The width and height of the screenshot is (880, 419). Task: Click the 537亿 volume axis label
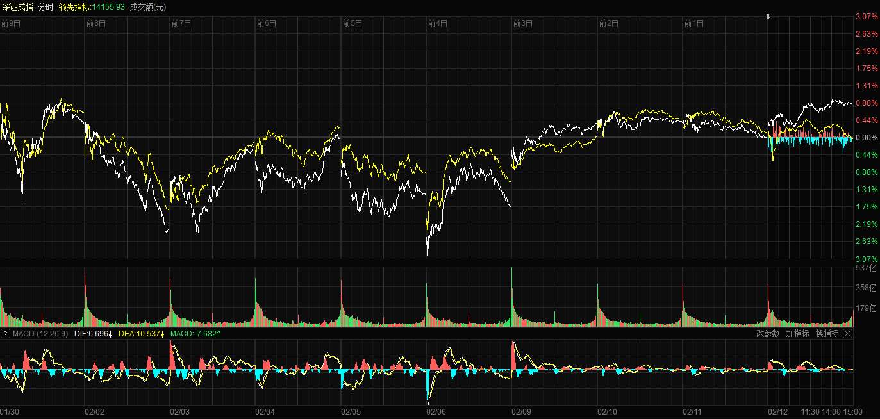(x=866, y=268)
